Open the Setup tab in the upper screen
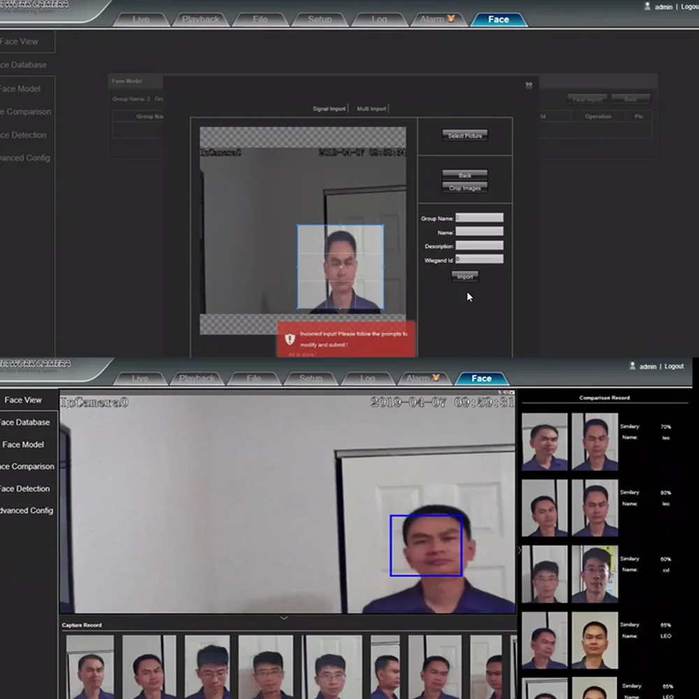Screen dimensions: 699x699 [x=319, y=19]
